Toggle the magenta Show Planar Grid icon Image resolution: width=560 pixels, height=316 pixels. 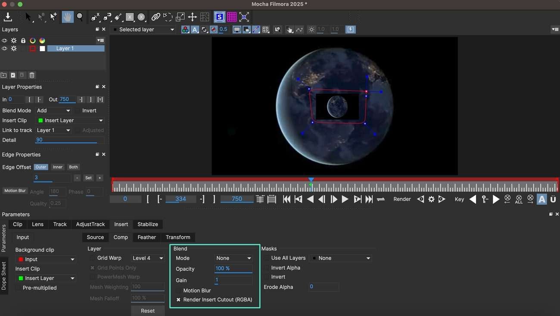[x=232, y=17]
